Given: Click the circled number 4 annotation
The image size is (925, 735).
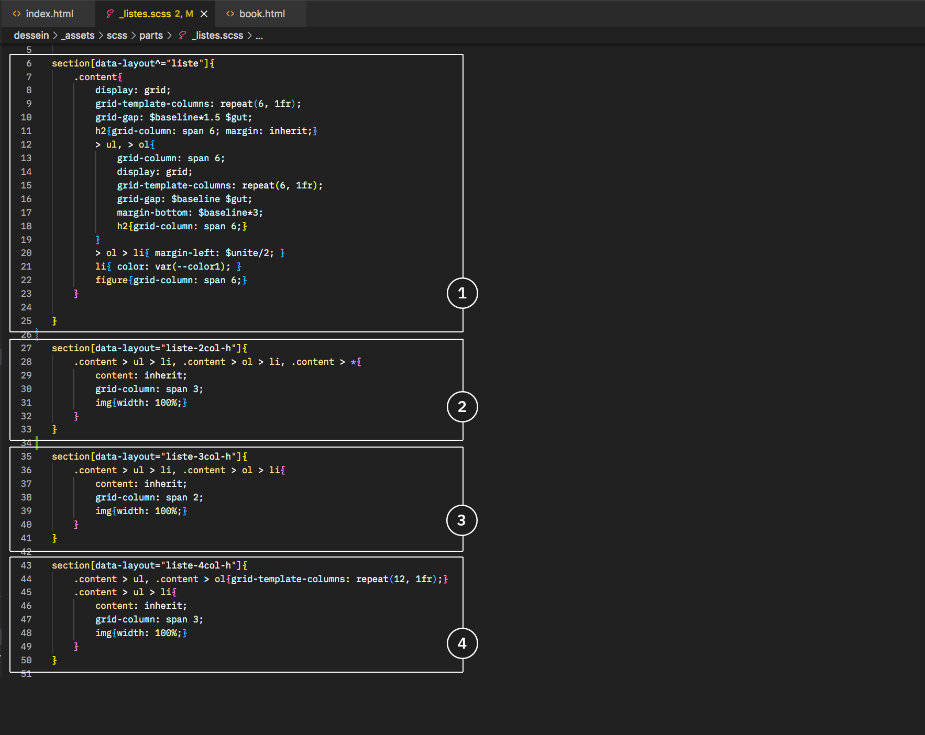Looking at the screenshot, I should pos(462,643).
